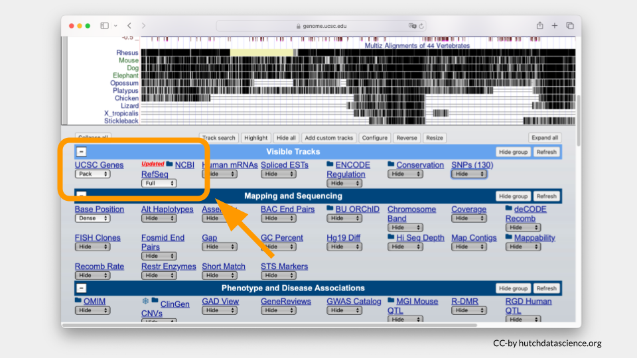Image resolution: width=637 pixels, height=358 pixels.
Task: Hide group for Phenotype and Disease
Action: [x=513, y=288]
